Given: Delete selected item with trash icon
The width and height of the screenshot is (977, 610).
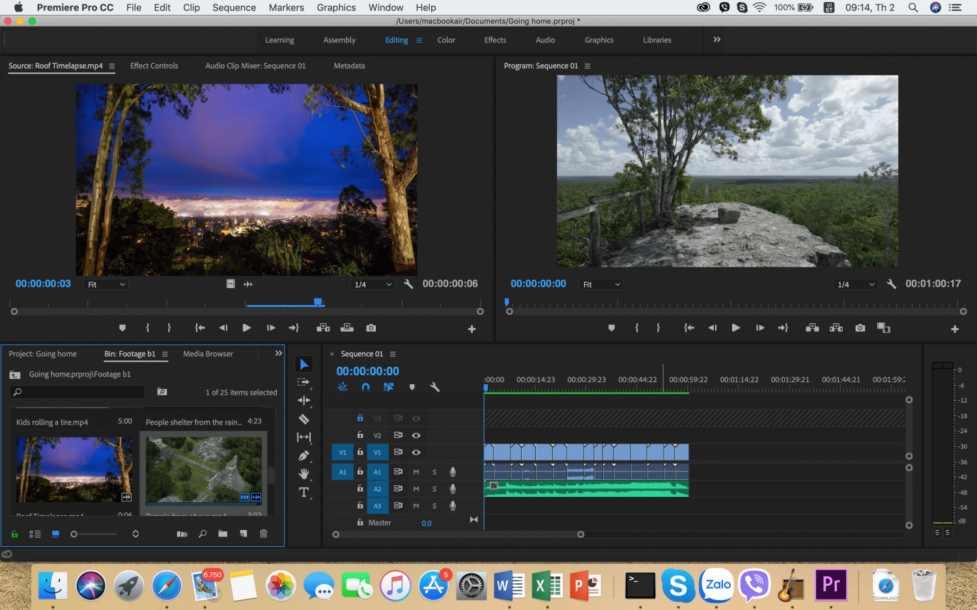Looking at the screenshot, I should 264,534.
